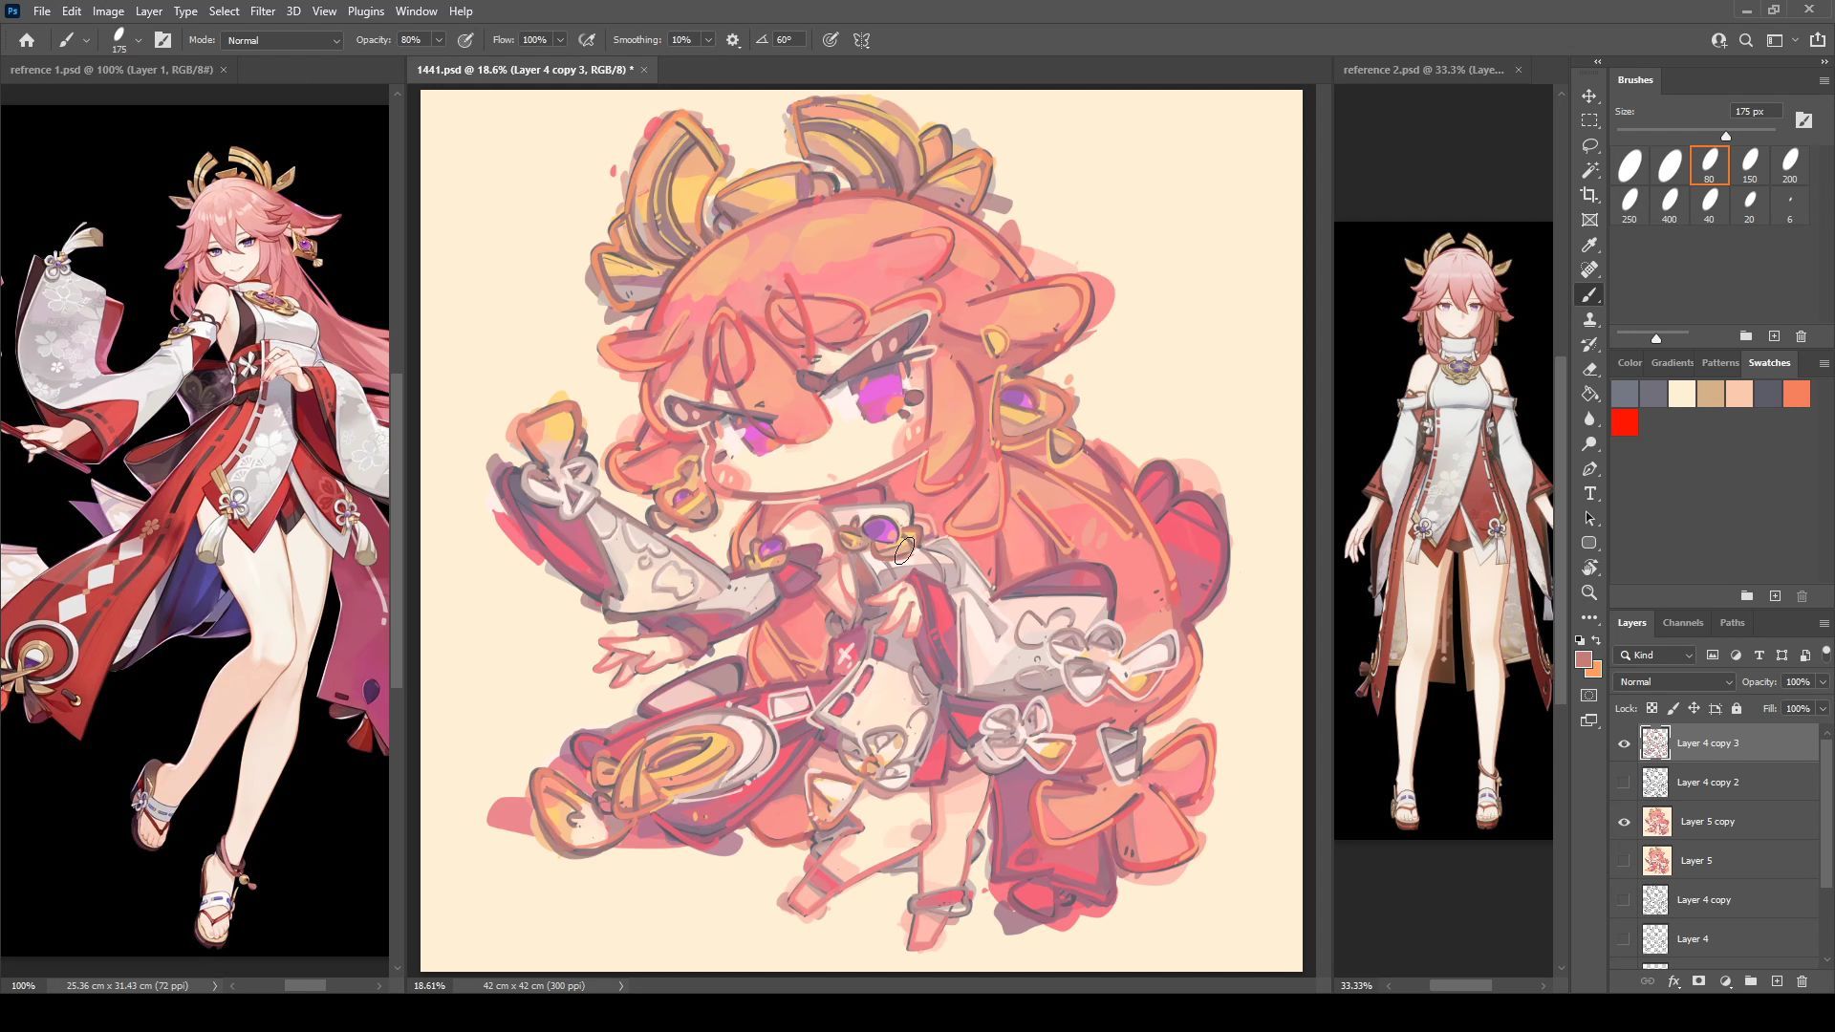Select the Path Selection tool
This screenshot has width=1835, height=1032.
[1589, 519]
